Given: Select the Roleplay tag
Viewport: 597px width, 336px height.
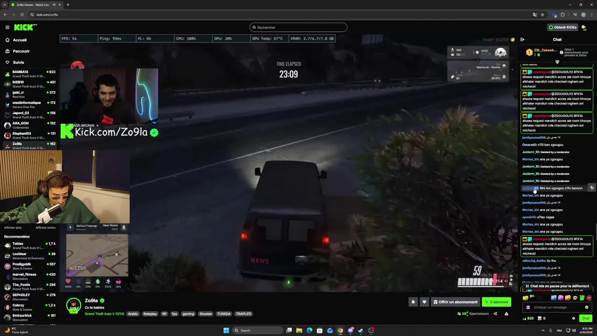Looking at the screenshot, I should coord(150,314).
